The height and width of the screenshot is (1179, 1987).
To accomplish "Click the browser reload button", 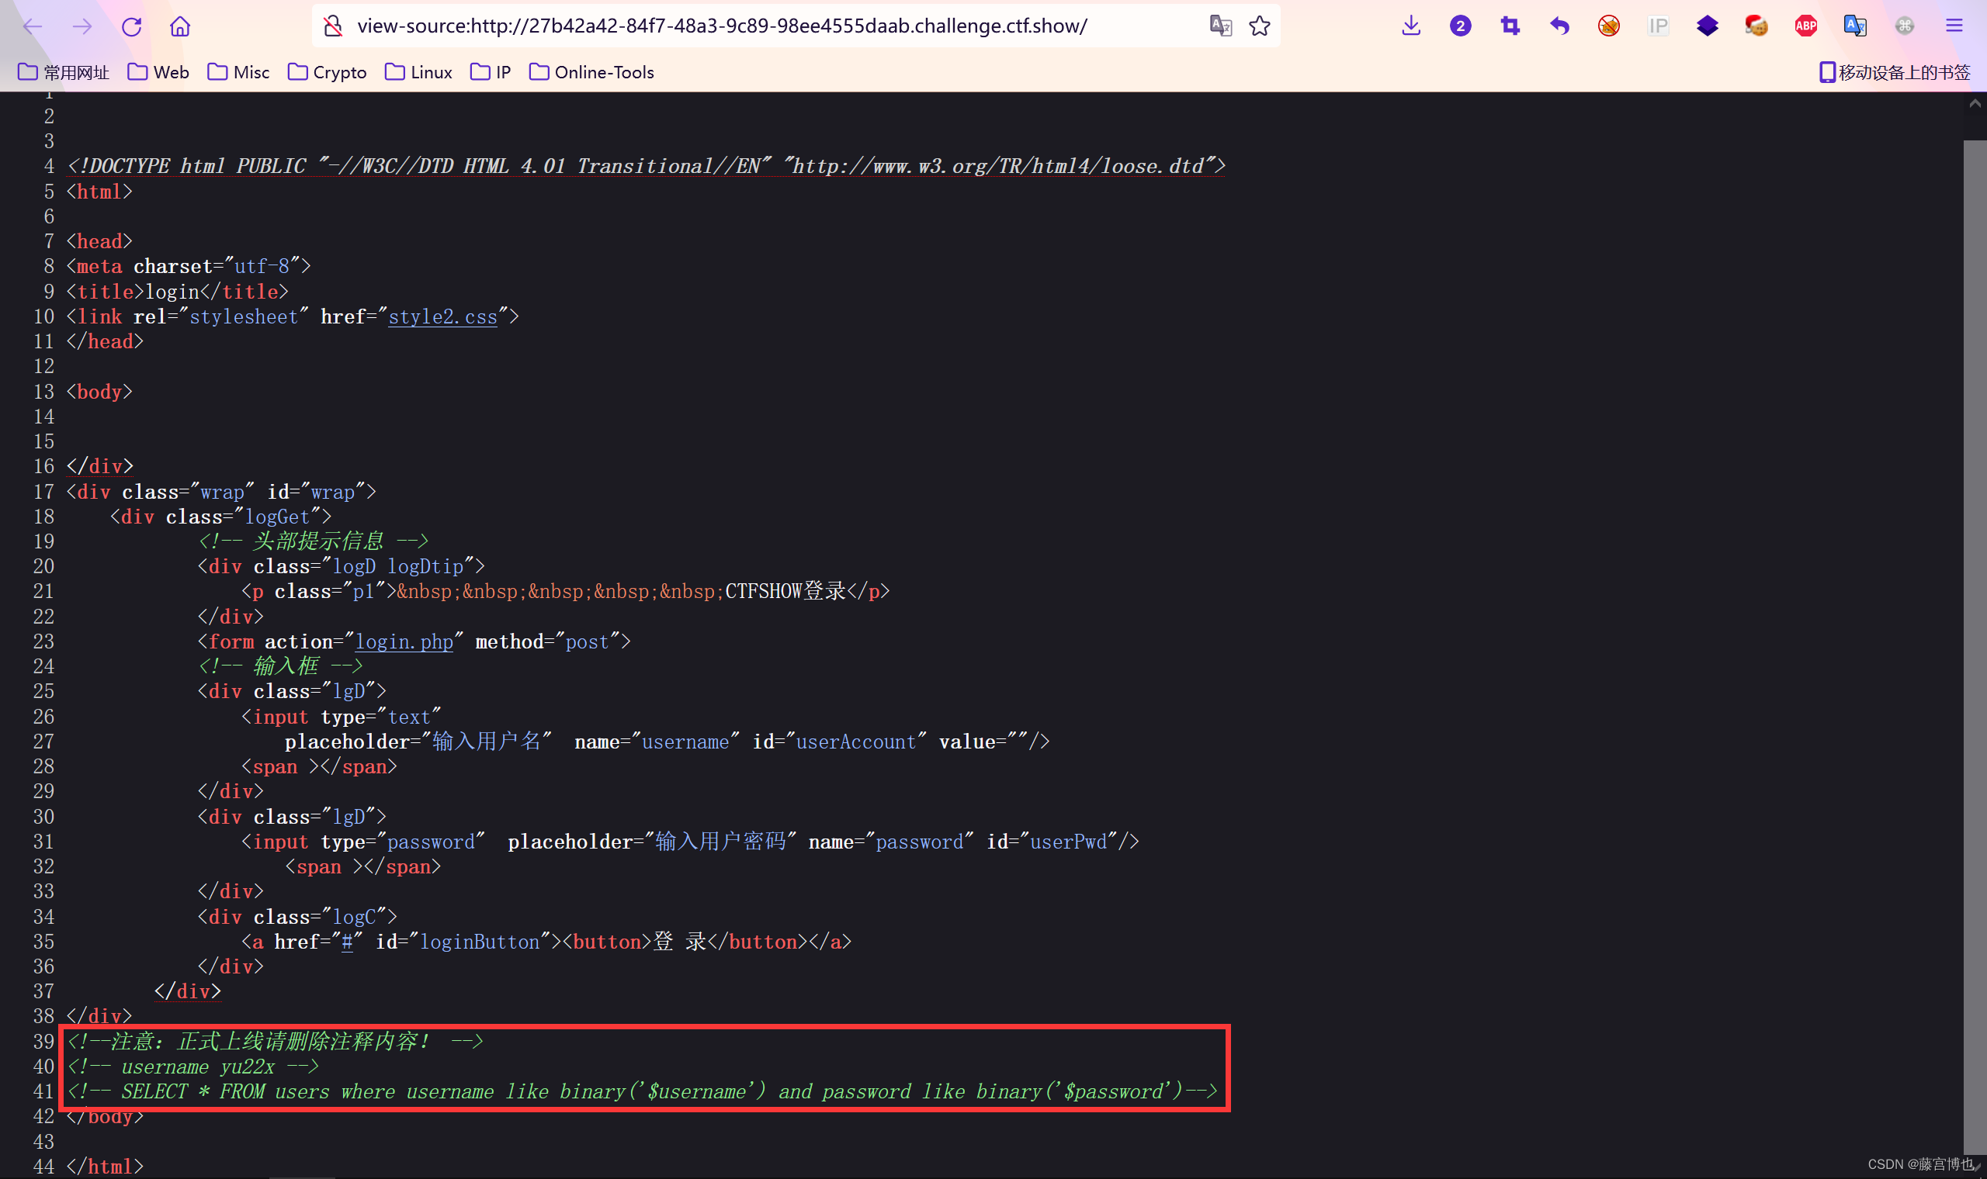I will (x=131, y=26).
